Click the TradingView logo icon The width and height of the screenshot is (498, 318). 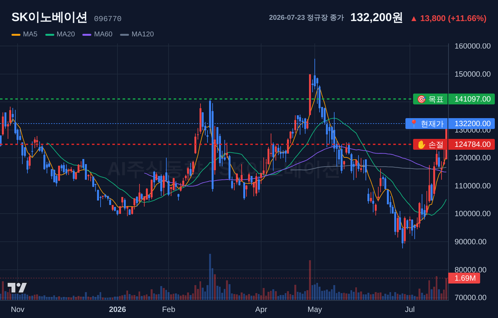pyautogui.click(x=17, y=288)
